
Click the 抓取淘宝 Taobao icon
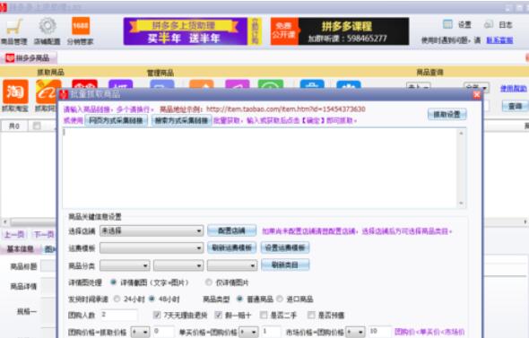click(15, 95)
